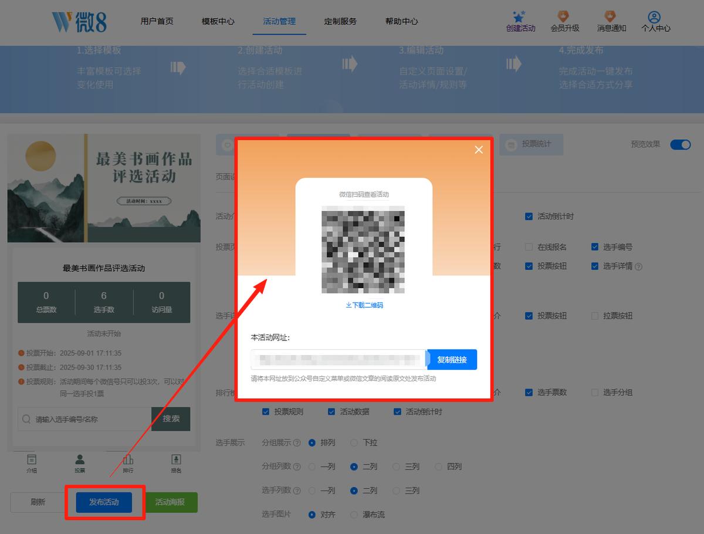
Task: Click the help icon beside 分组展示
Action: pyautogui.click(x=297, y=443)
